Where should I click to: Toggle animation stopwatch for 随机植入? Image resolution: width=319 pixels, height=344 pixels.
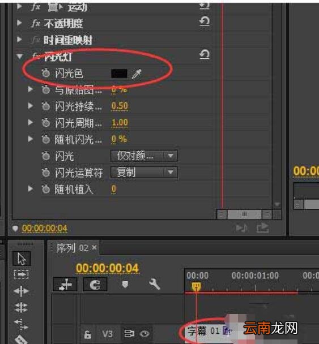(x=46, y=189)
